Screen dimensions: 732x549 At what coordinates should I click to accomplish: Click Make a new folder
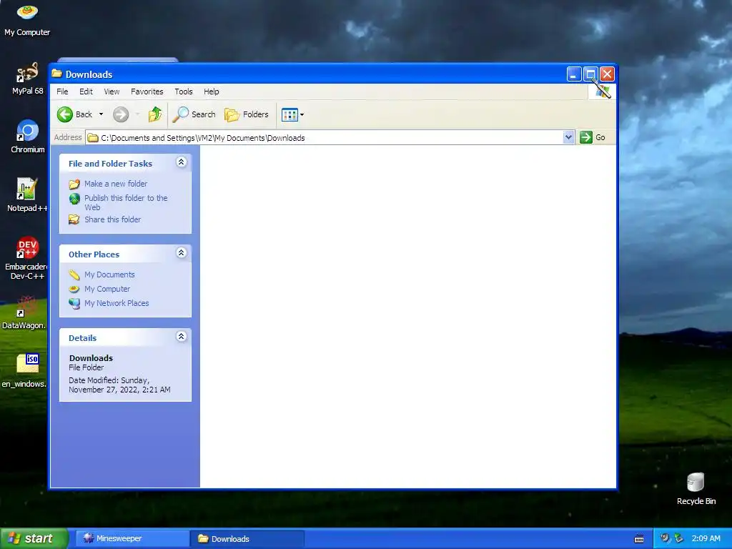pyautogui.click(x=116, y=184)
